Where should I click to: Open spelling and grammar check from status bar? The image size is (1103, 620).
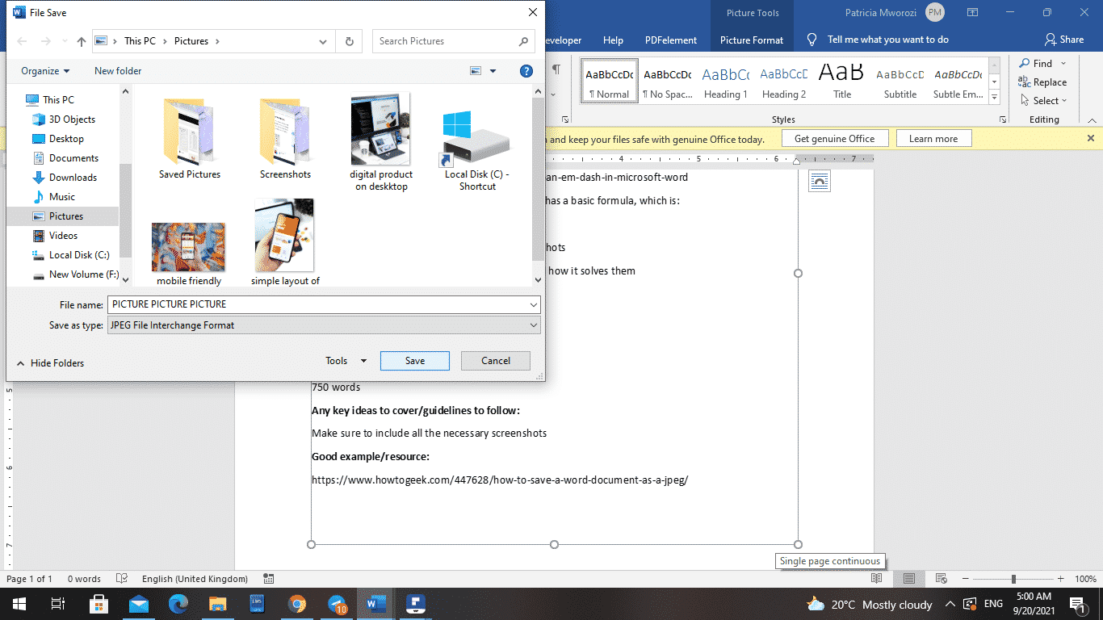tap(122, 579)
